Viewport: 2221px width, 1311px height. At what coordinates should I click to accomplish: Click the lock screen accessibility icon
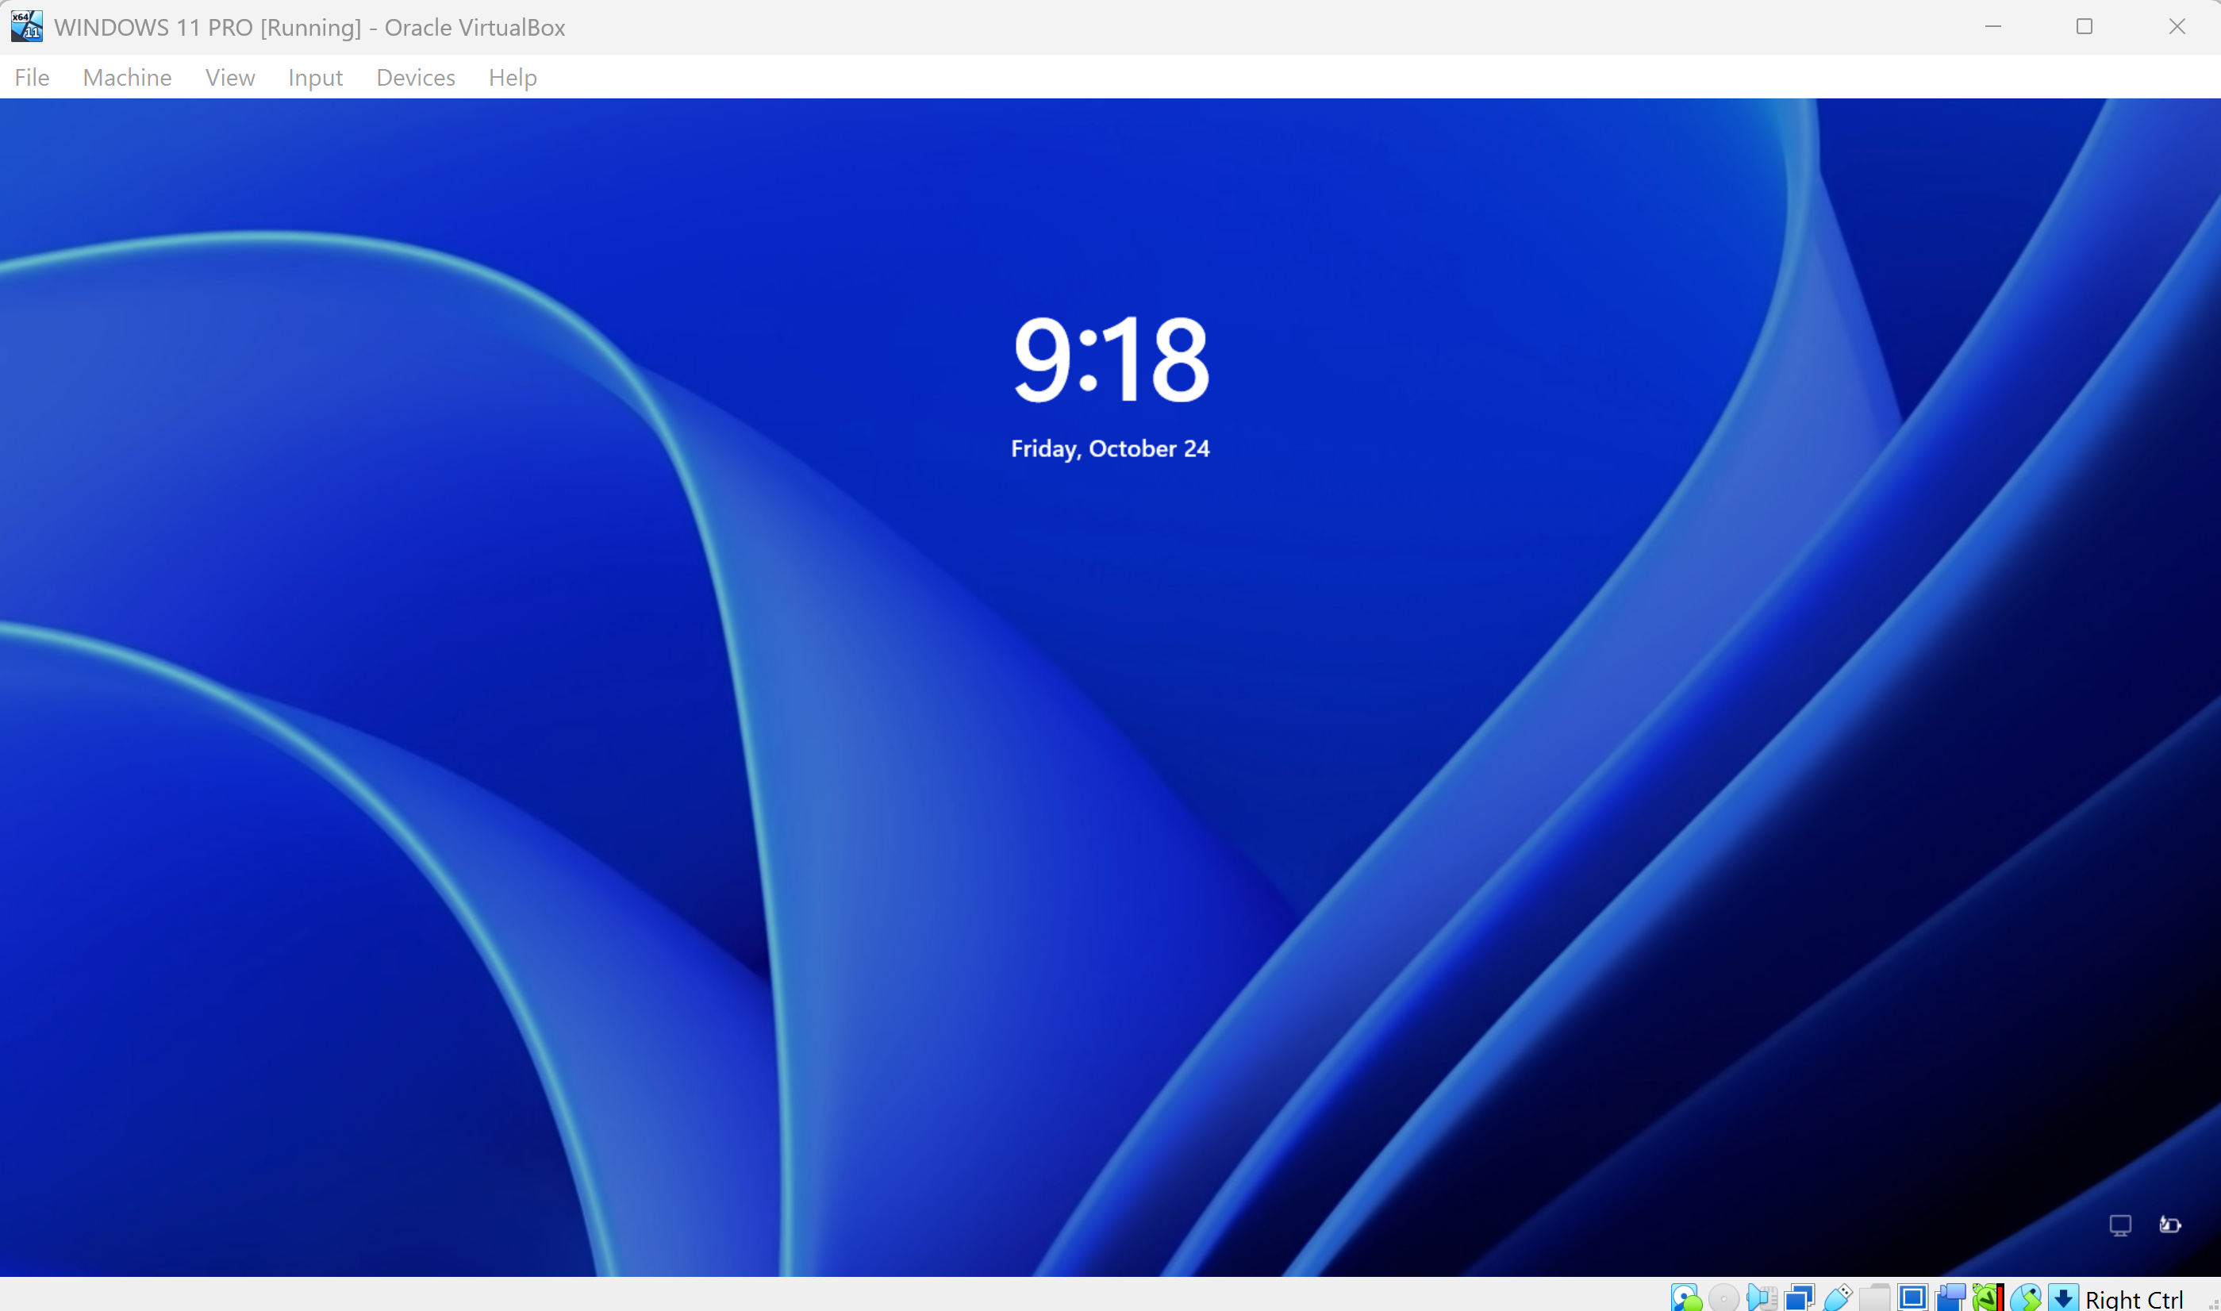2169,1224
